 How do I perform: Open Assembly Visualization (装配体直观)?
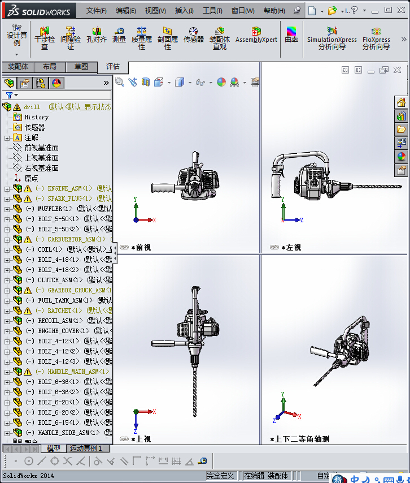pyautogui.click(x=220, y=38)
